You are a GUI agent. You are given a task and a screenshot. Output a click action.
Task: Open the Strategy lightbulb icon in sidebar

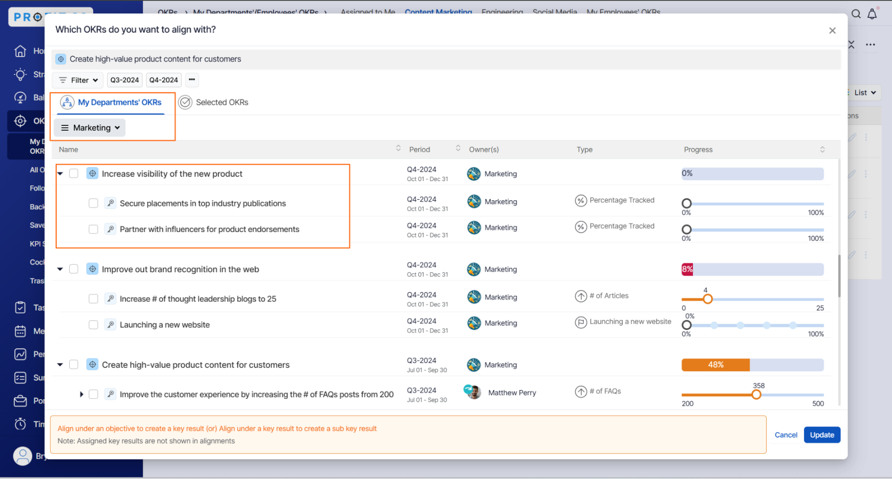point(20,74)
